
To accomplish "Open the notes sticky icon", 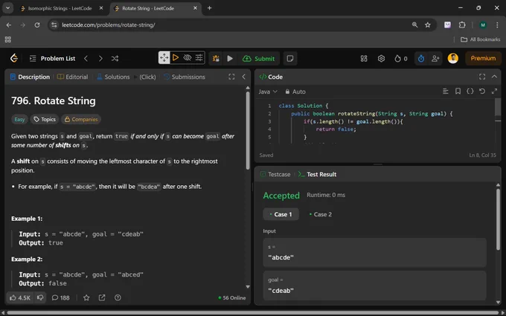I will tap(290, 58).
